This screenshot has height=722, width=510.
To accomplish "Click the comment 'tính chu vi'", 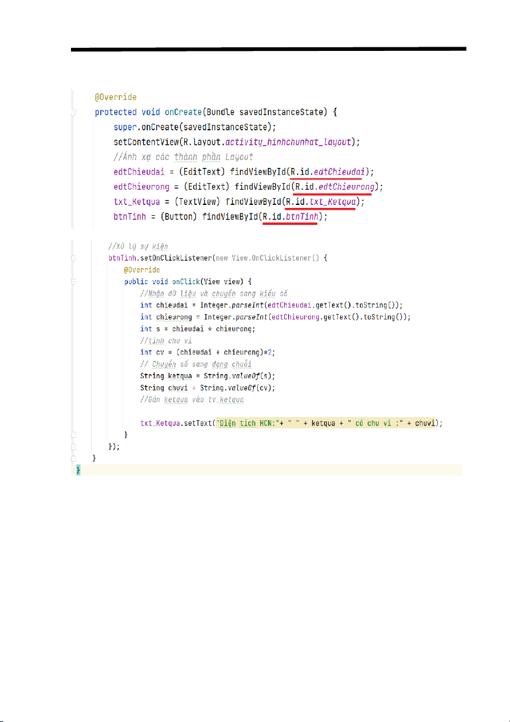I will [x=166, y=341].
